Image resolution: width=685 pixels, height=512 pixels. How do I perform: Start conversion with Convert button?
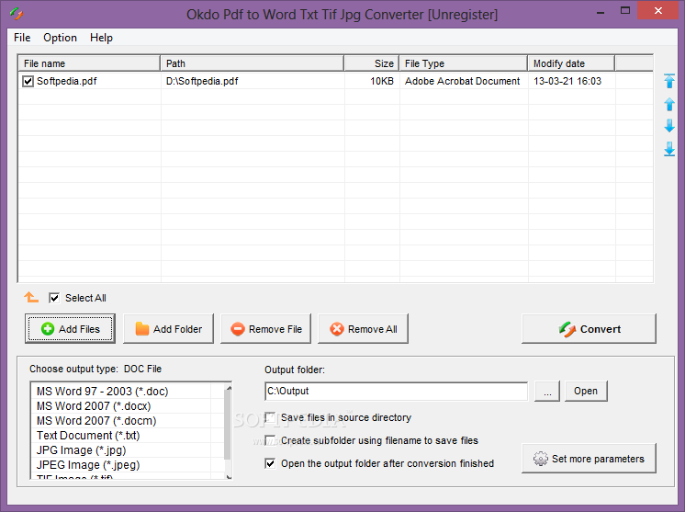589,328
